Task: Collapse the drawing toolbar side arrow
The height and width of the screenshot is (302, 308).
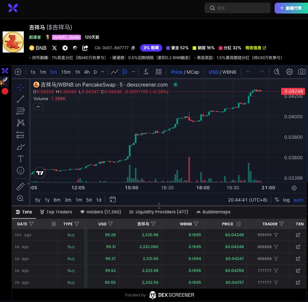Action: click(29, 184)
